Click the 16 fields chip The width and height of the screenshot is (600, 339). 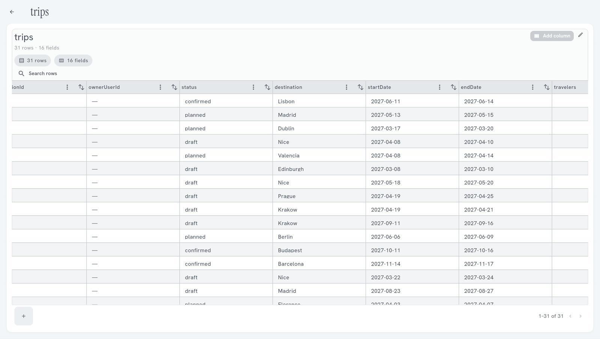[x=73, y=60]
